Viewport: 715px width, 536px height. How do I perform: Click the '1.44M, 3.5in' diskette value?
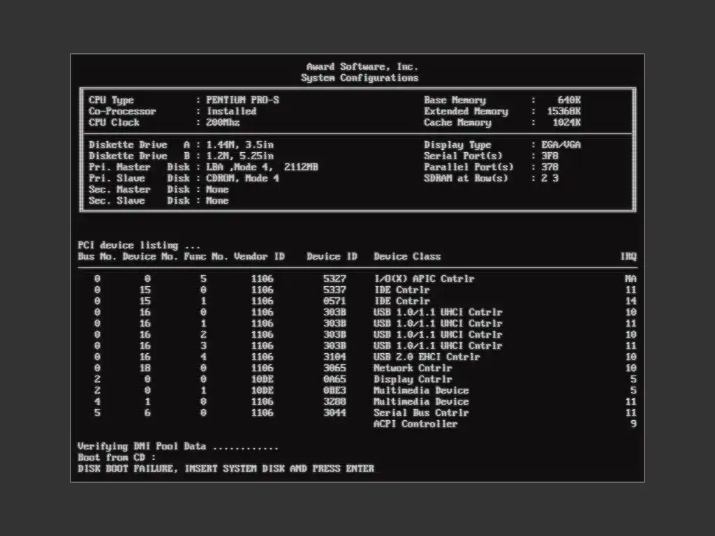click(x=240, y=144)
